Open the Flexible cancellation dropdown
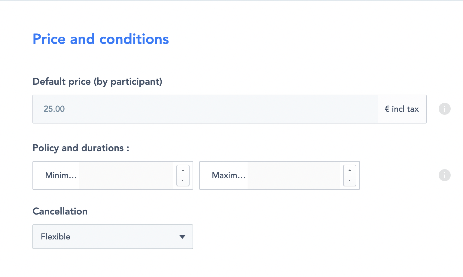463x277 pixels. pos(113,237)
